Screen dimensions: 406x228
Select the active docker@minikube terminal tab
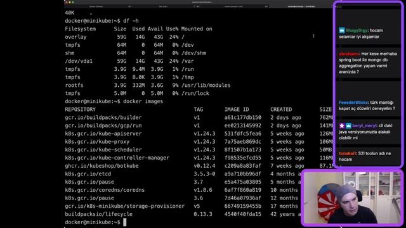point(301,6)
